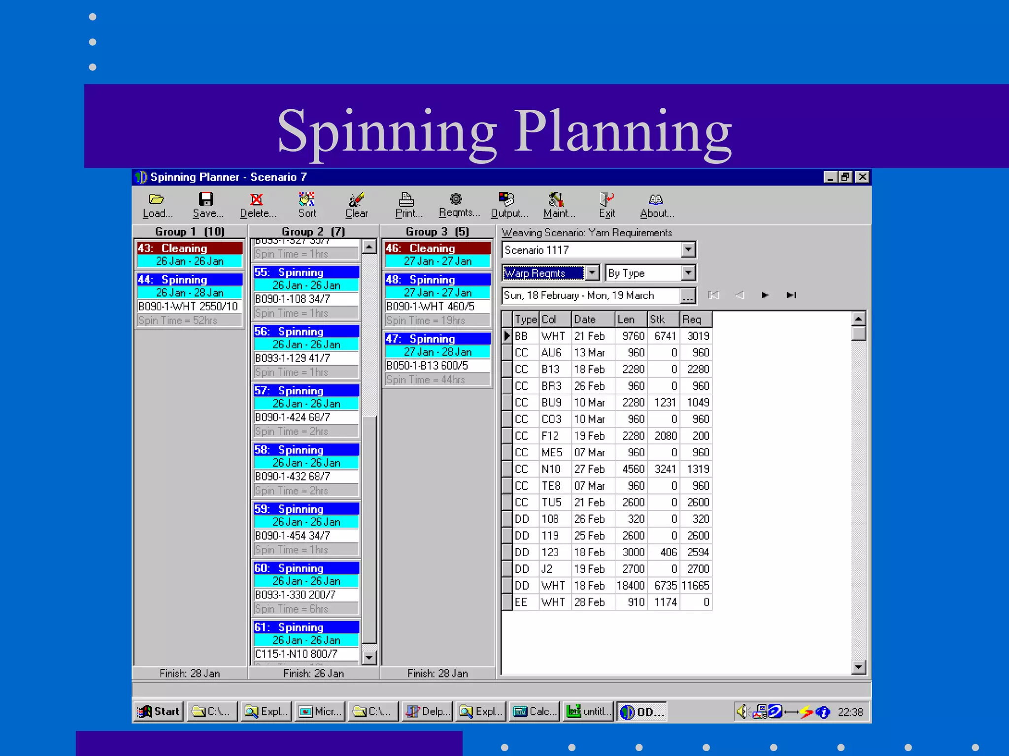Click the Clear eraser icon
Image resolution: width=1009 pixels, height=756 pixels.
click(x=356, y=199)
